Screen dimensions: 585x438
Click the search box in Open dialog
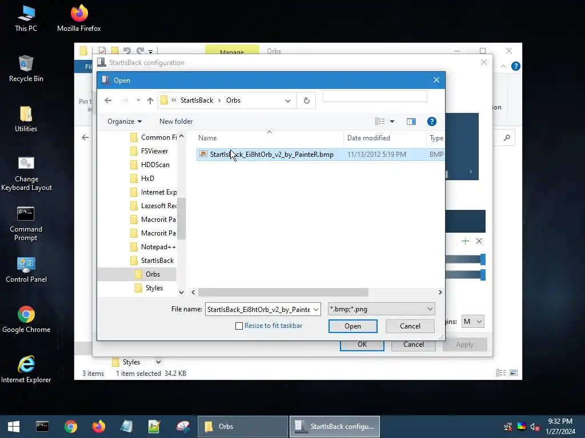pos(375,96)
